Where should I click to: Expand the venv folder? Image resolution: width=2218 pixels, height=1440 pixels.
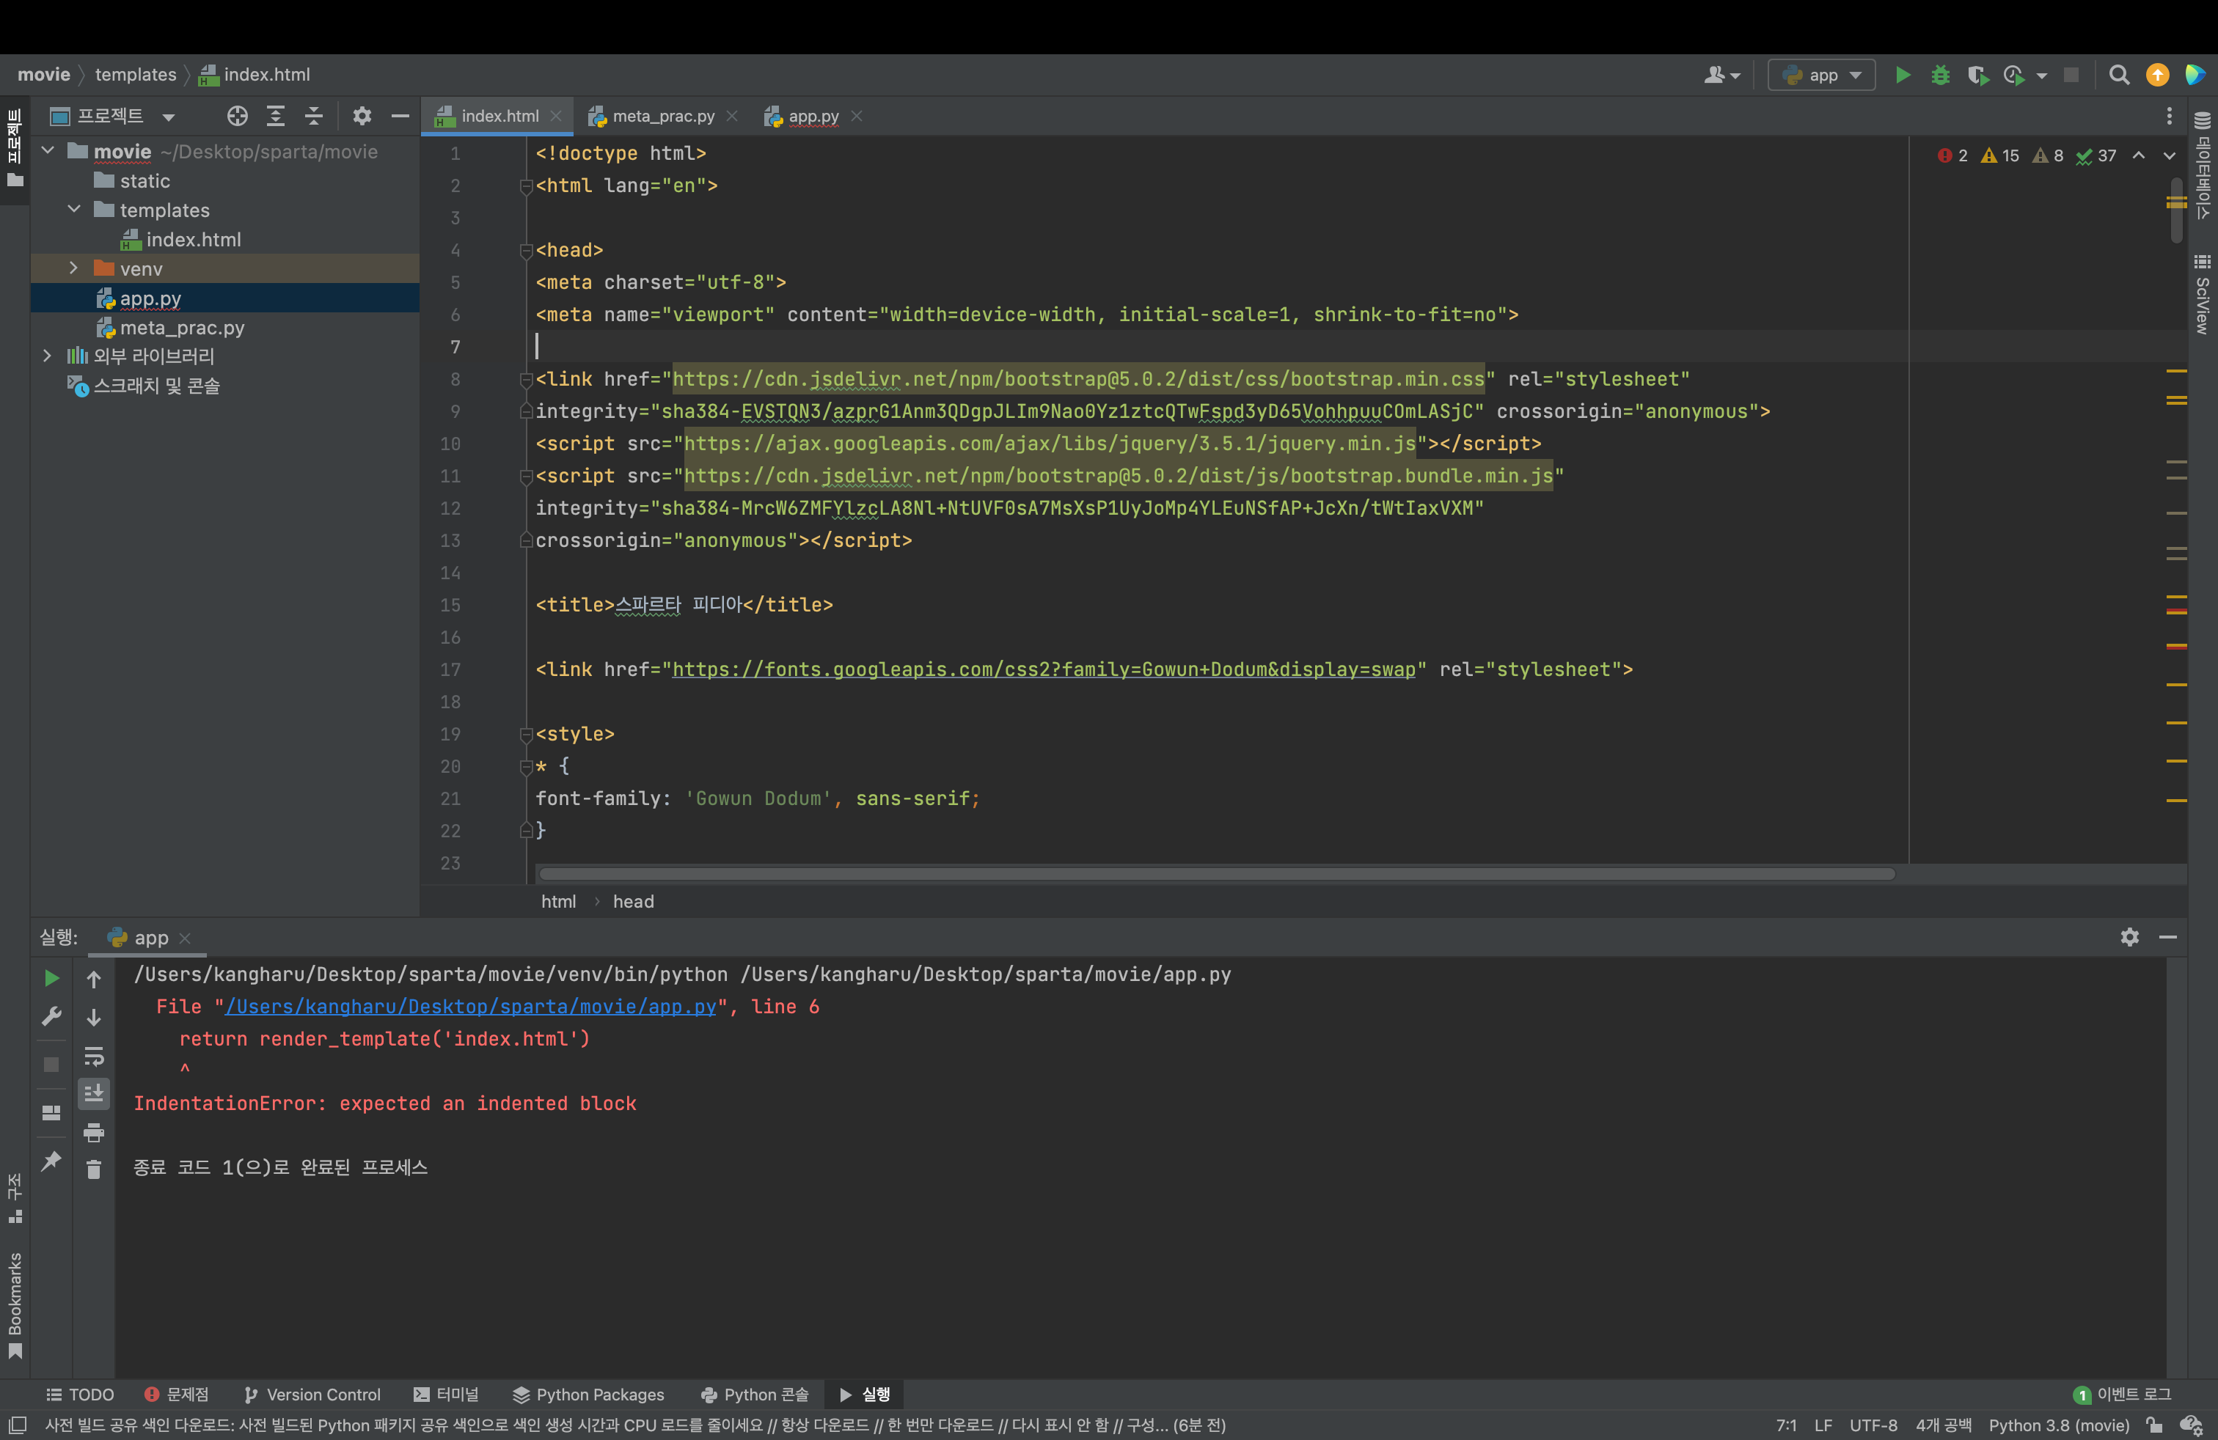(75, 268)
